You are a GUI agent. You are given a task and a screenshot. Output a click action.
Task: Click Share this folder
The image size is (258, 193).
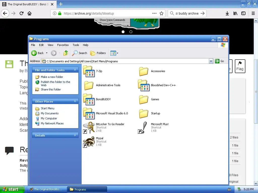tap(51, 89)
